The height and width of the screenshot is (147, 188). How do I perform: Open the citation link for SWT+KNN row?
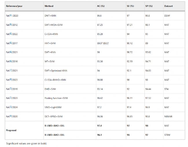[10, 52]
